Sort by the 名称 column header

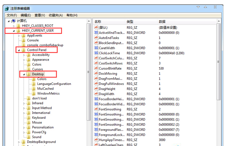(109, 22)
